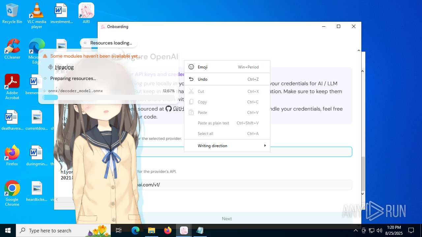Click the Next button in Onboarding
Image resolution: width=422 pixels, height=237 pixels.
[227, 219]
